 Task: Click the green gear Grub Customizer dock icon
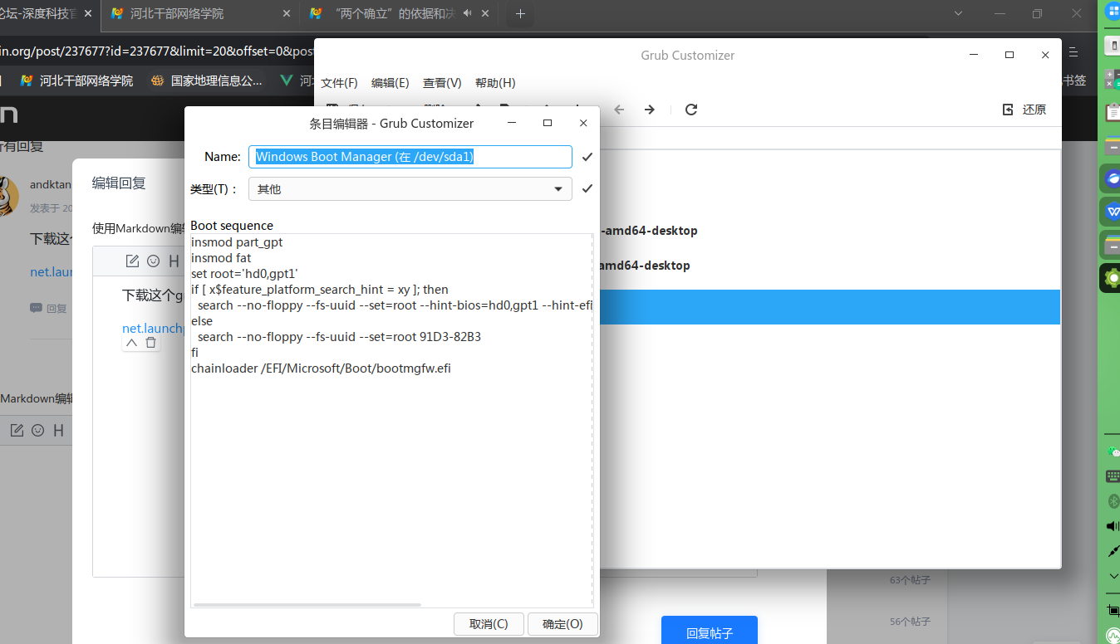click(x=1112, y=278)
